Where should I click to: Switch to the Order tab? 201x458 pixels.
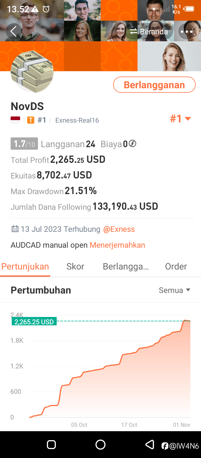(176, 266)
